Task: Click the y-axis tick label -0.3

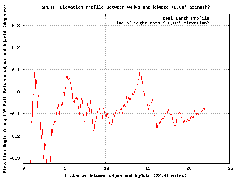Action: pos(15,158)
